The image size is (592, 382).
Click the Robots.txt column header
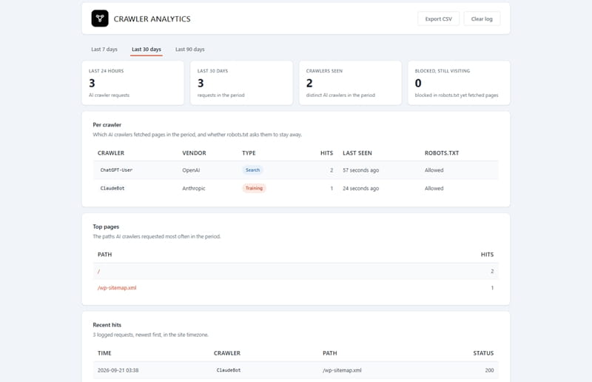click(442, 153)
